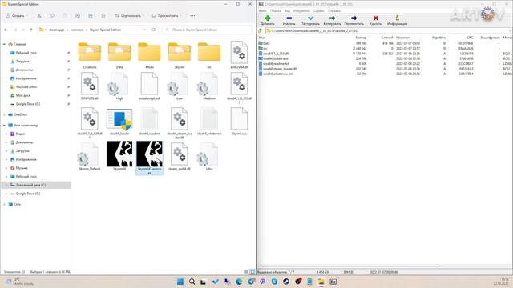The width and height of the screenshot is (513, 288).
Task: Go up one folder level in 7-Zip
Action: pos(261,30)
